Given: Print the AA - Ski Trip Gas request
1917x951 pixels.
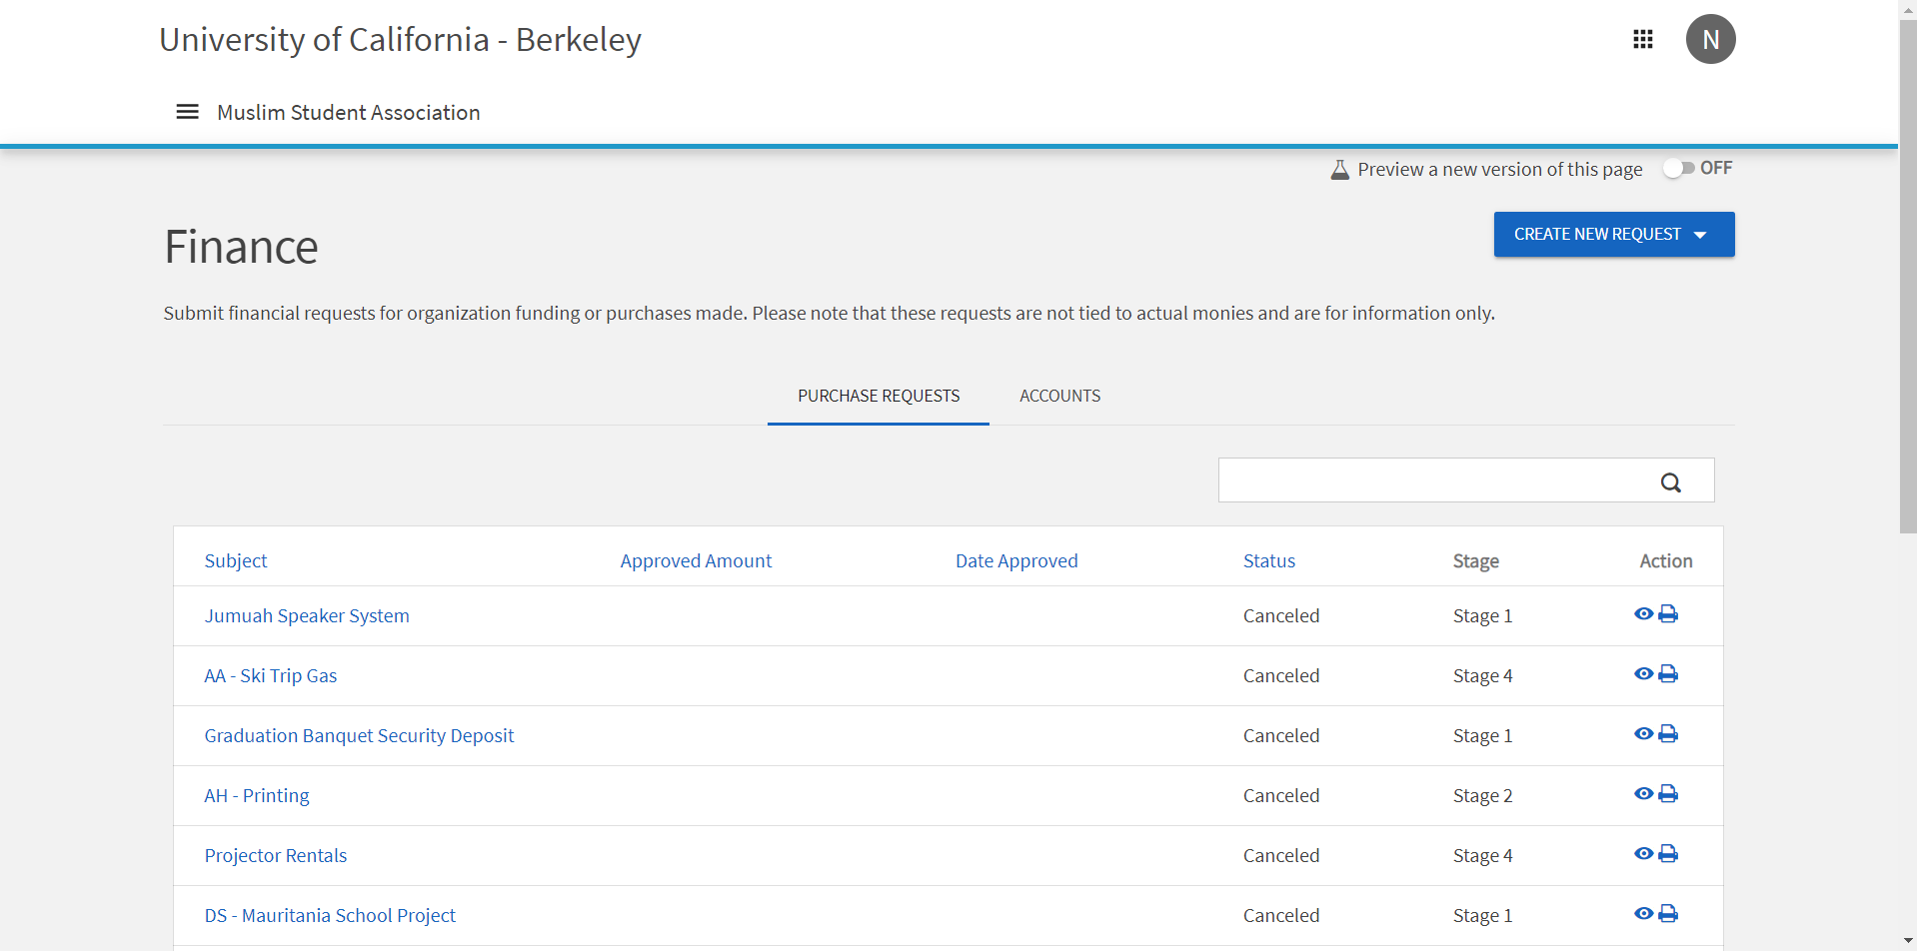Looking at the screenshot, I should tap(1668, 673).
